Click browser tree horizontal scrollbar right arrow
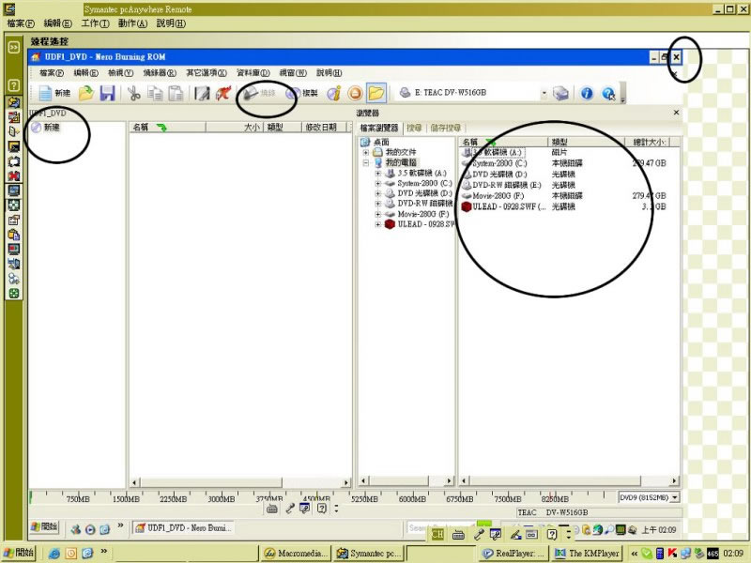 tap(449, 480)
